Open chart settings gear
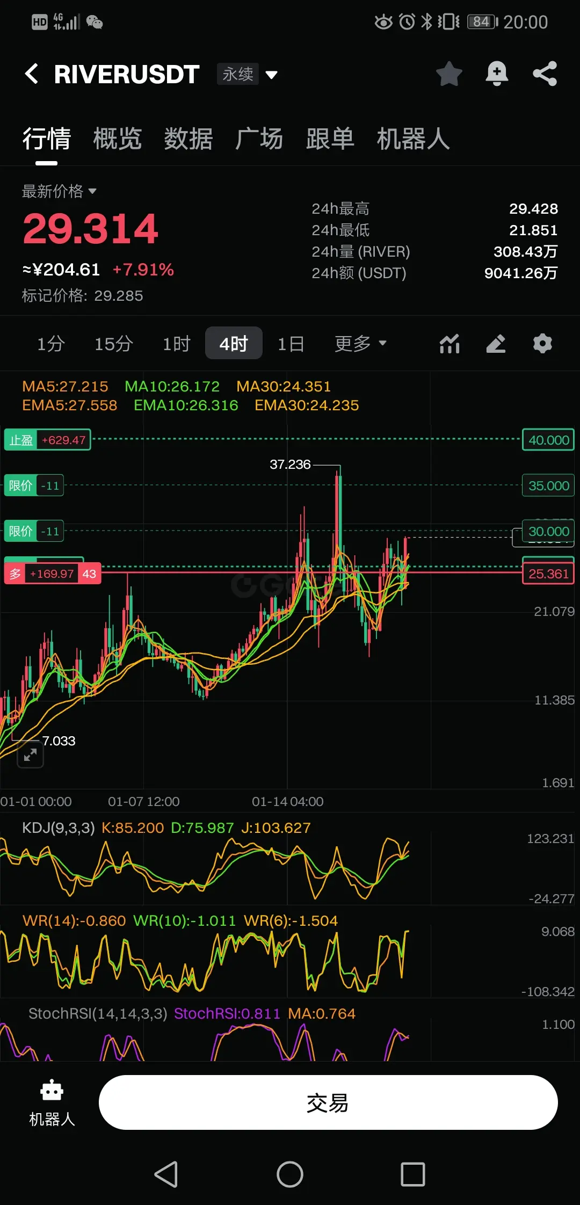580x1205 pixels. click(542, 344)
